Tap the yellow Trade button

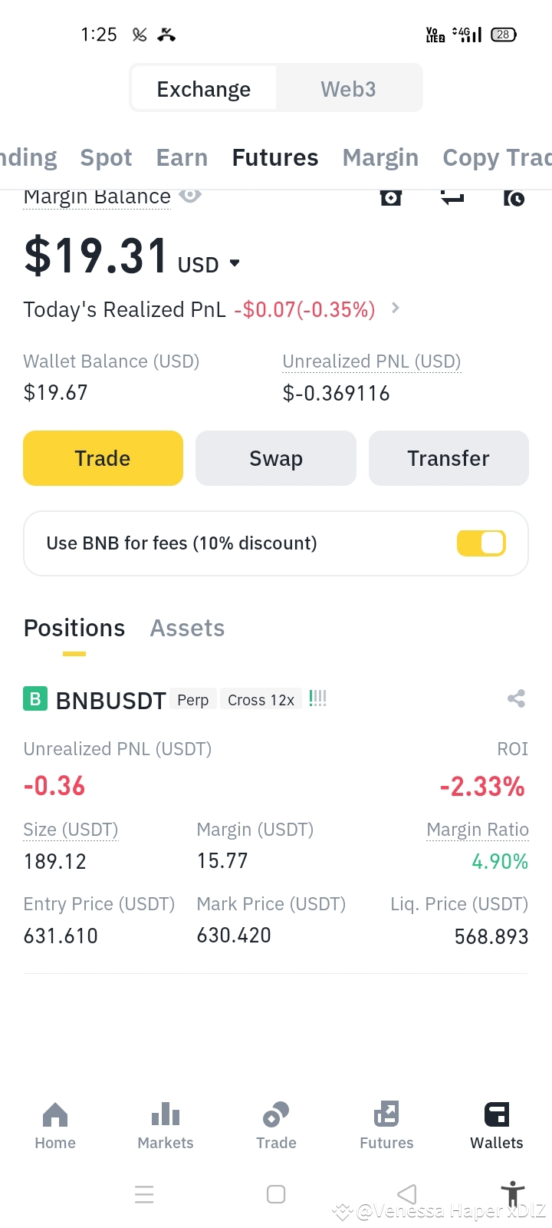point(103,458)
